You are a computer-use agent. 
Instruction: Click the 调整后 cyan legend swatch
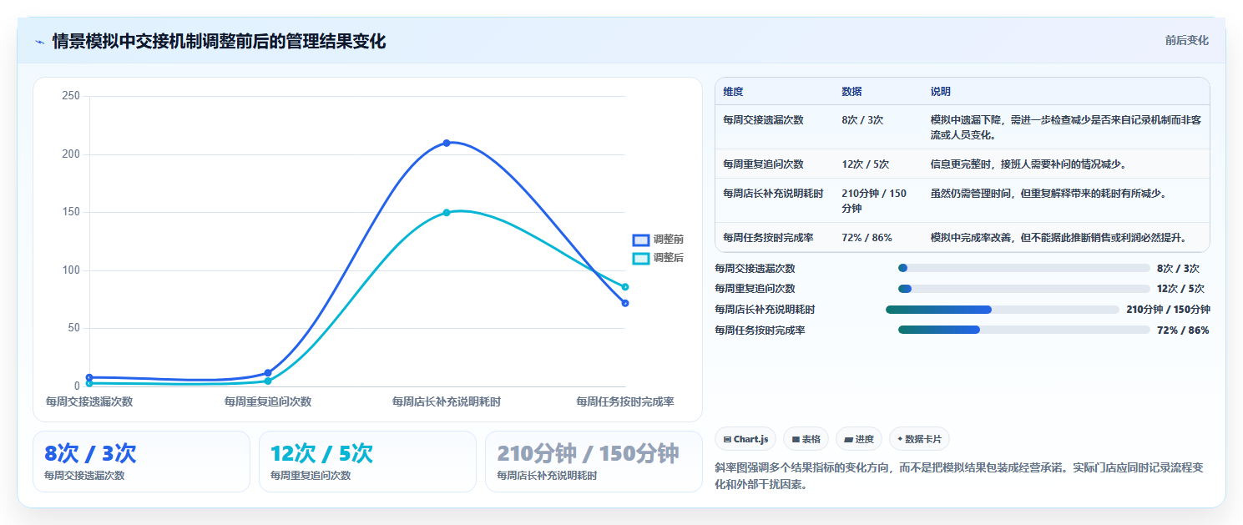[640, 258]
